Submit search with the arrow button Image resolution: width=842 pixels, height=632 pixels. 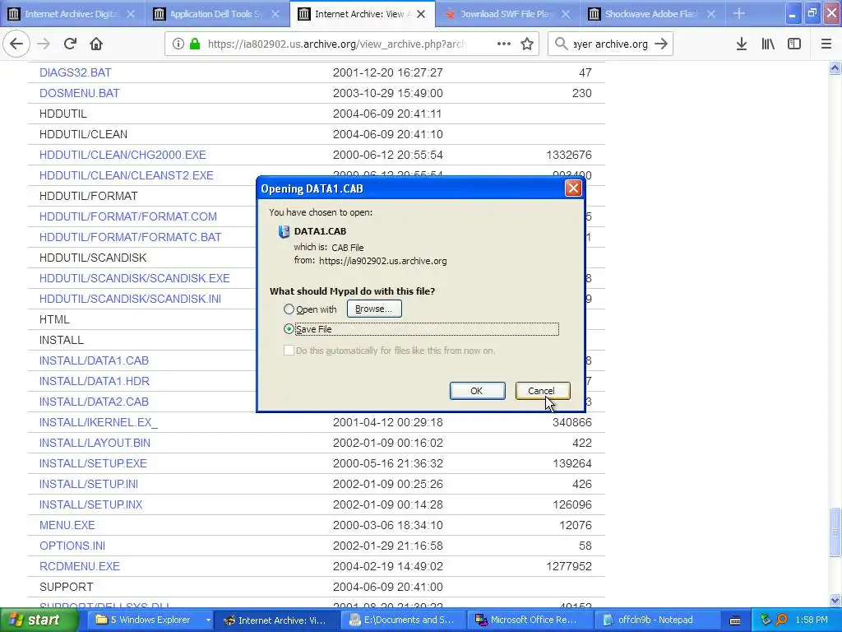coord(662,44)
